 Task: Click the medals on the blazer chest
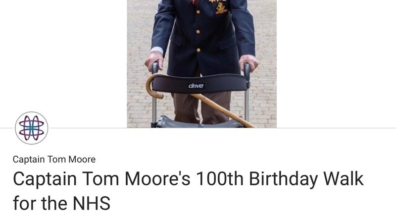tap(219, 6)
